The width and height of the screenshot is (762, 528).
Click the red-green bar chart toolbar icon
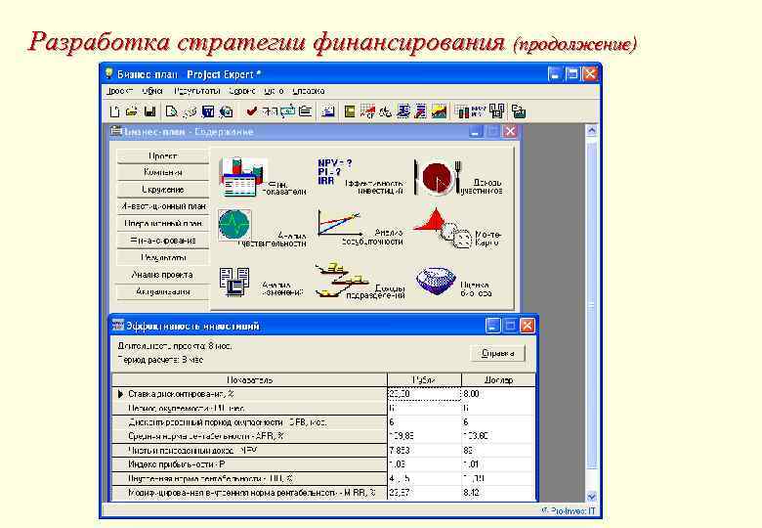(462, 112)
